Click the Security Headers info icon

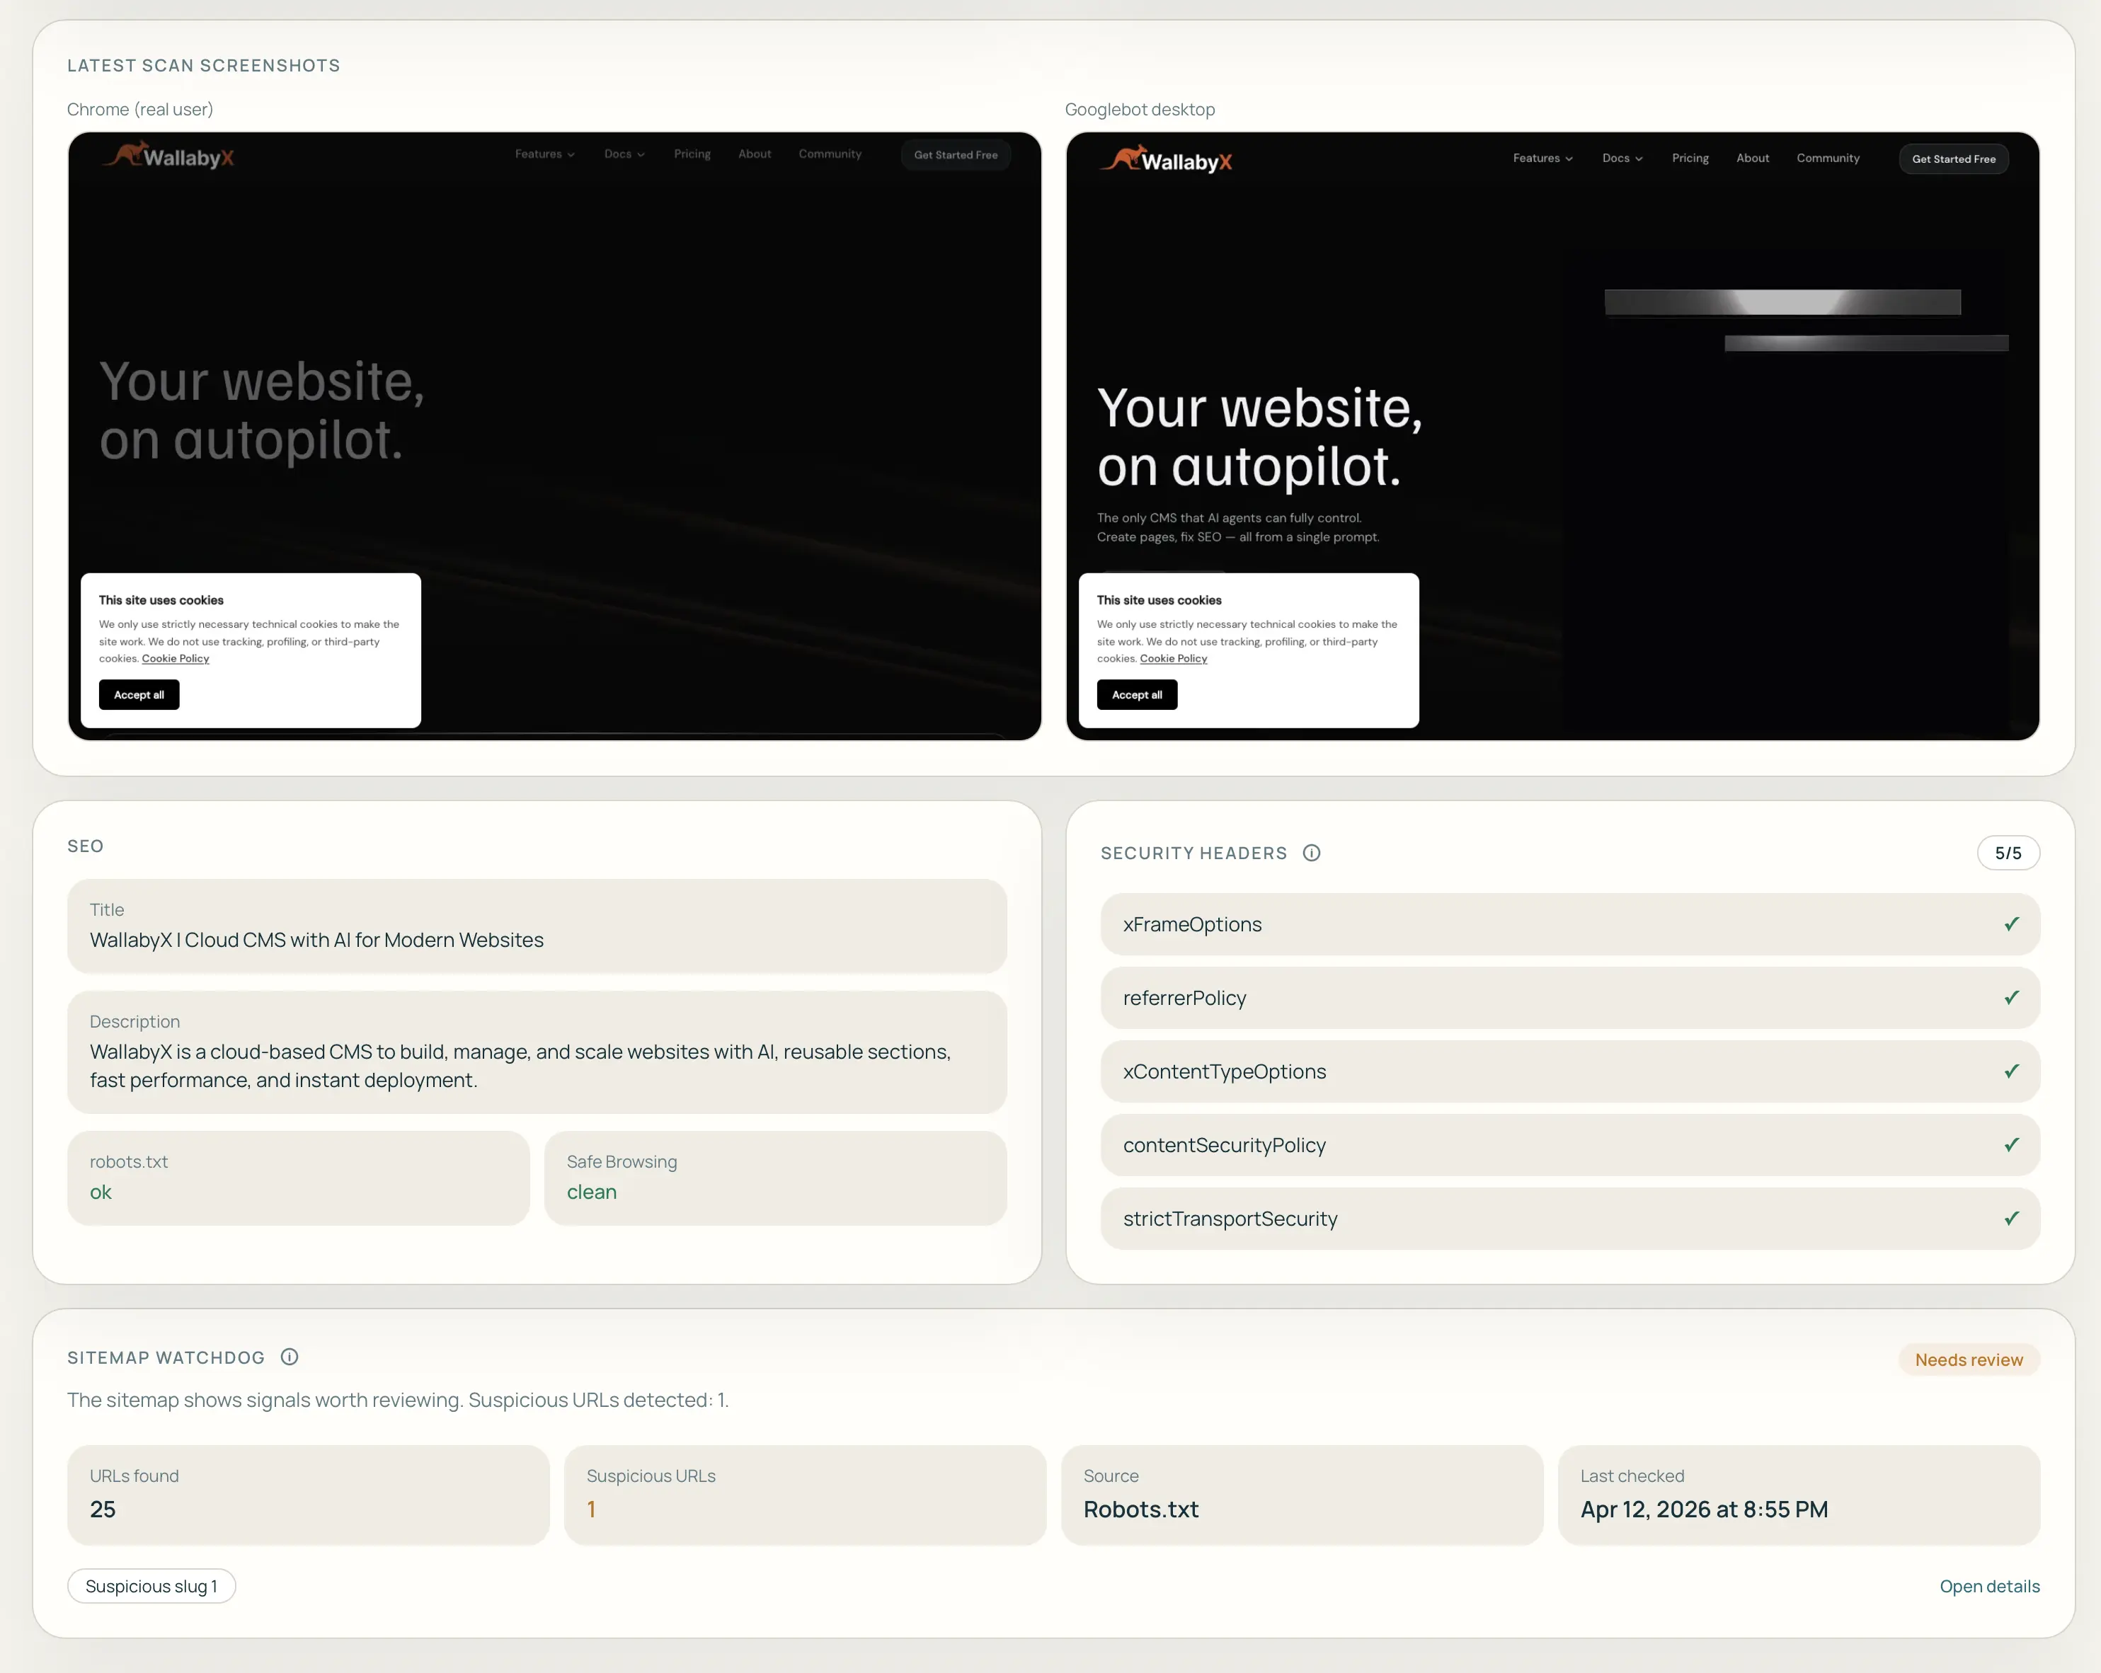click(1312, 853)
